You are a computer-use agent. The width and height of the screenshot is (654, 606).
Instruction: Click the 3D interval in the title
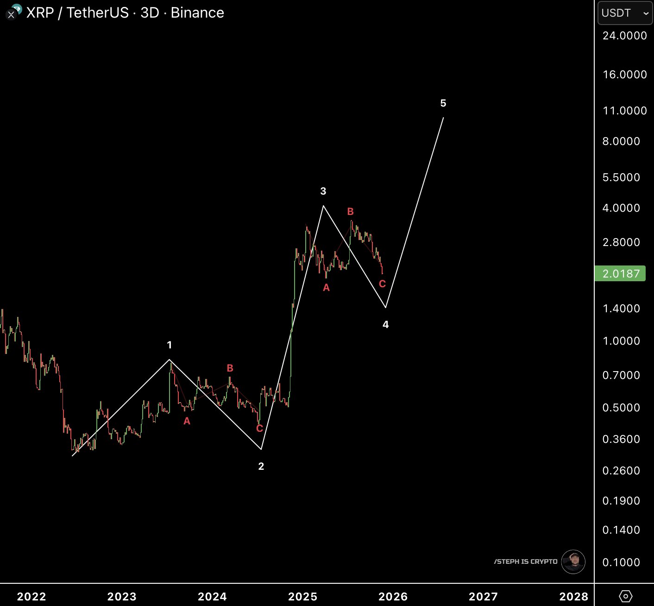150,13
